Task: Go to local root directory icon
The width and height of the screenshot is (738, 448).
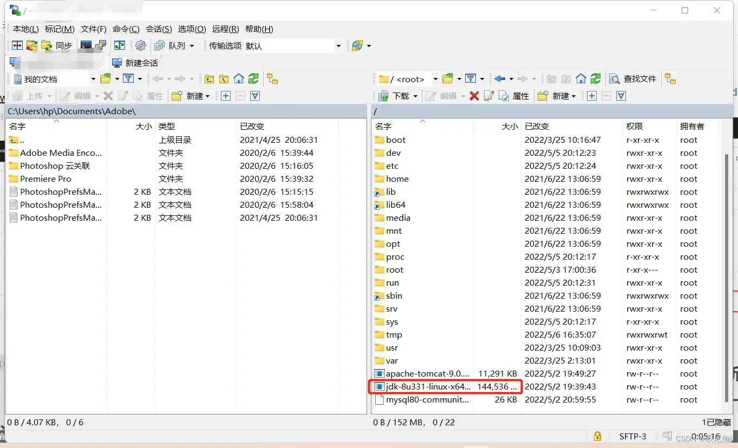Action: coord(224,79)
